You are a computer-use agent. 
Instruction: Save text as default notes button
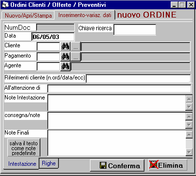pos(24,148)
